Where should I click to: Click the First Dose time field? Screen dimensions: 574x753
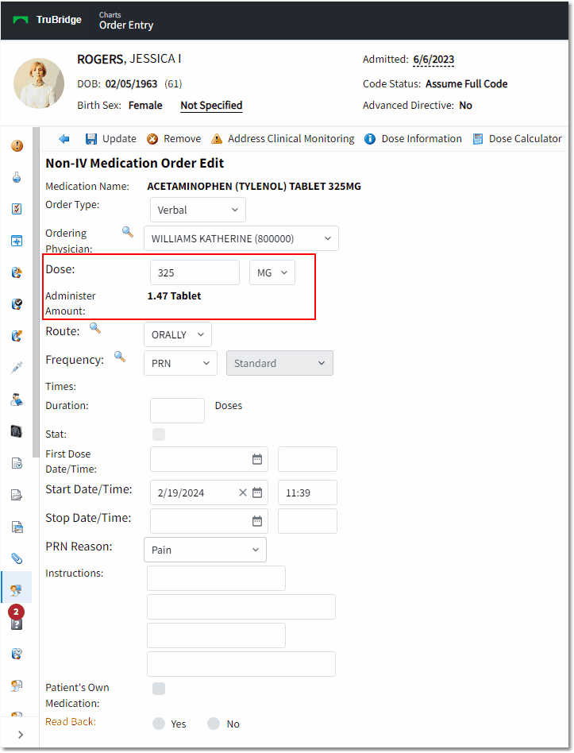click(x=307, y=459)
